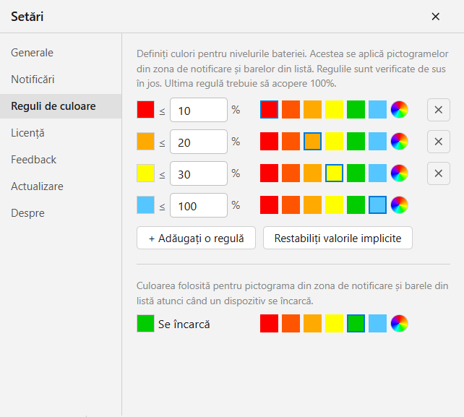The image size is (464, 417).
Task: Set charging color to orange-red
Action: click(x=291, y=324)
